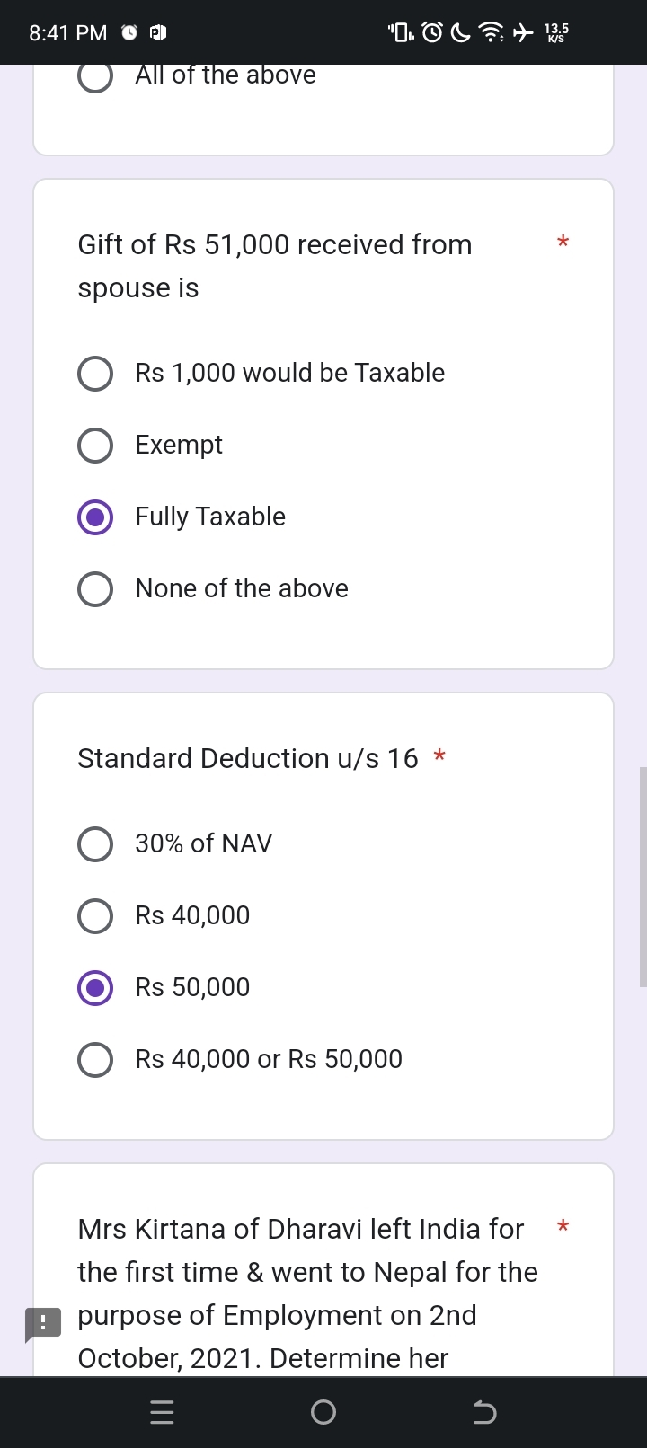Image resolution: width=647 pixels, height=1448 pixels.
Task: Select the 'Exempt' radio option
Action: coord(95,445)
